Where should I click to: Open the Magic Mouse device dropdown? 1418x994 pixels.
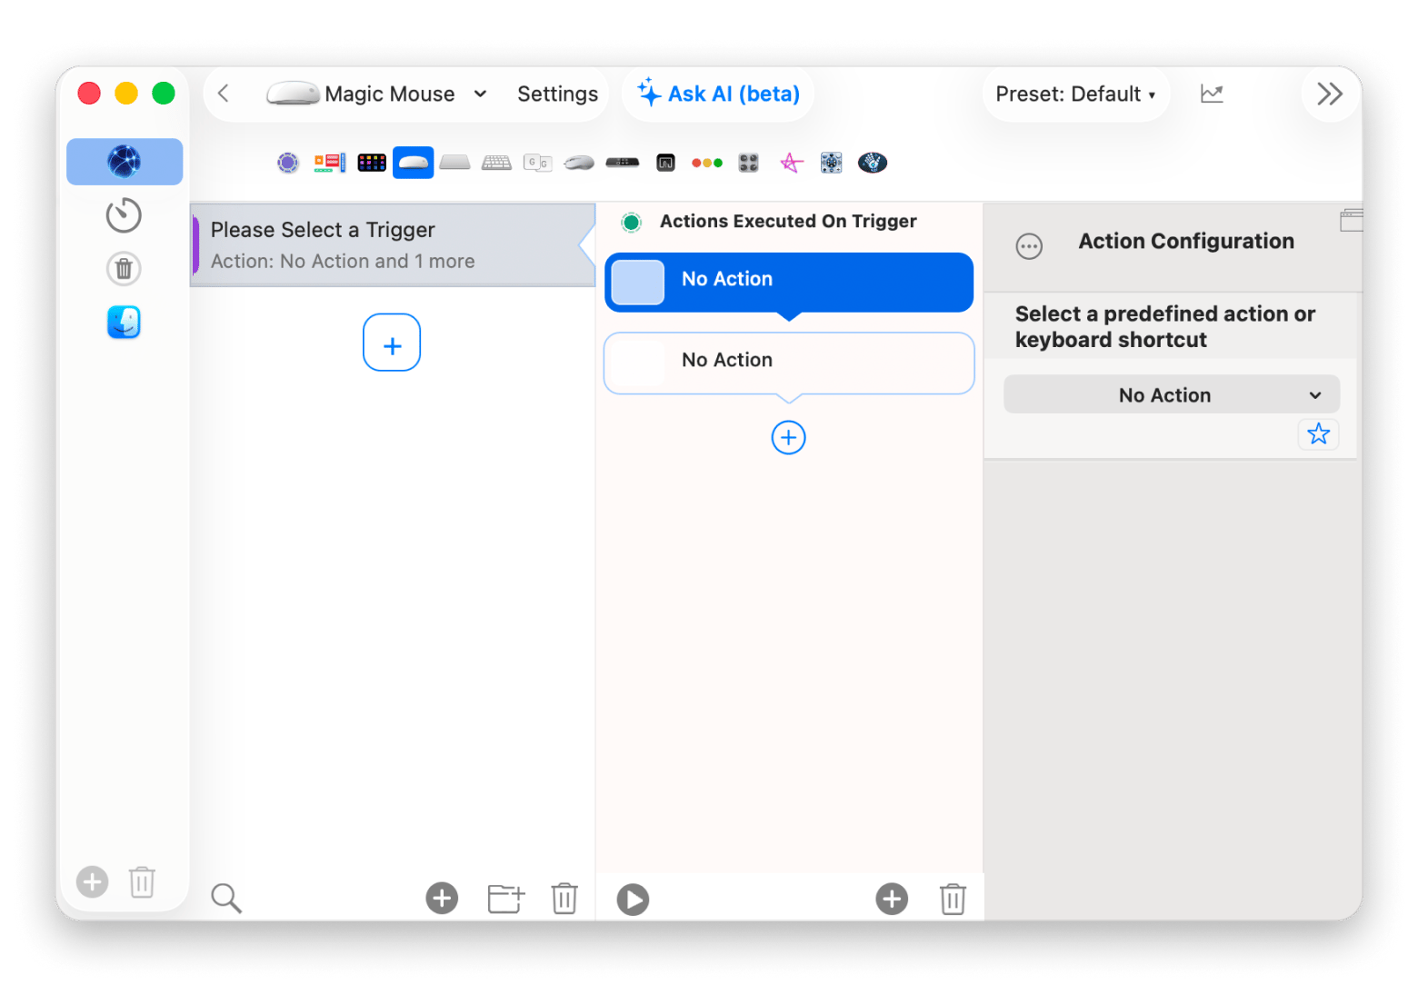click(x=376, y=94)
